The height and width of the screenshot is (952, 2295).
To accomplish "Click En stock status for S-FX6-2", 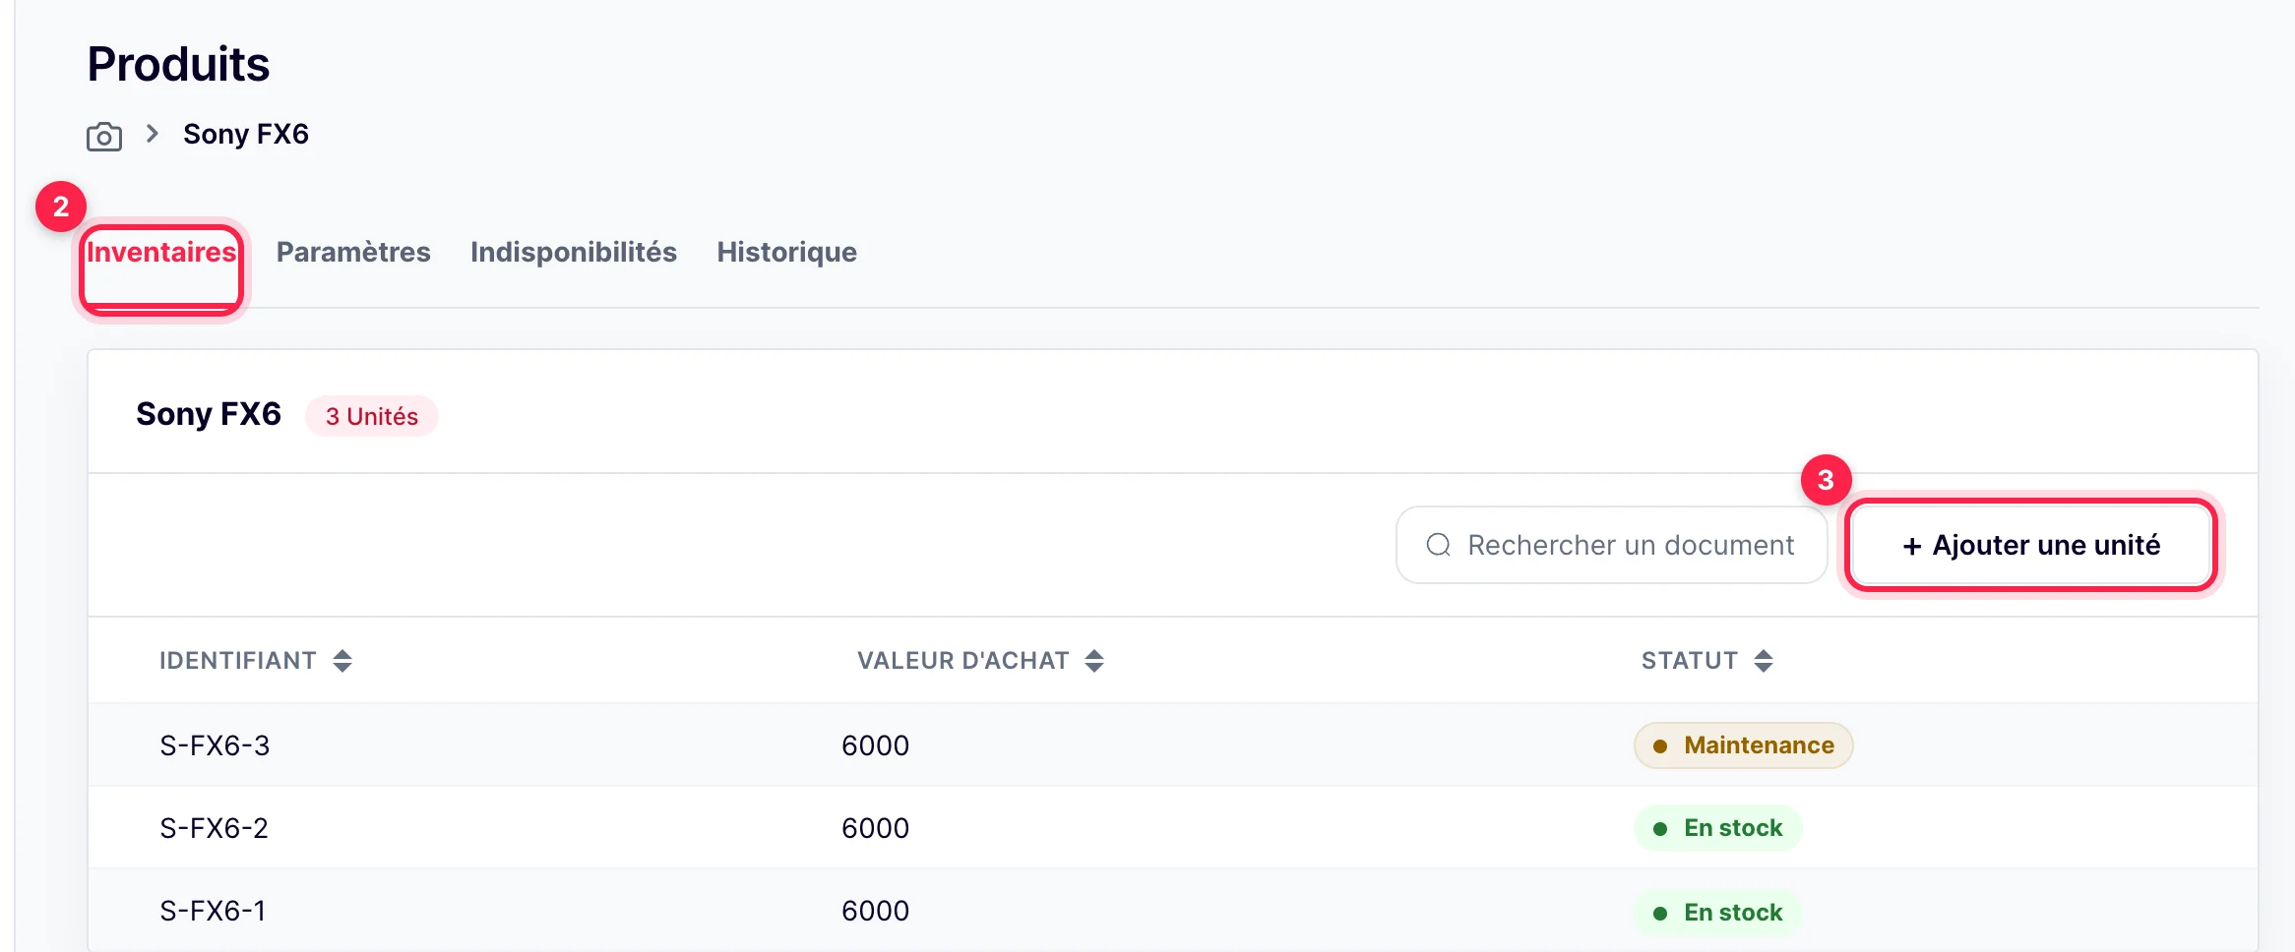I will [x=1717, y=828].
